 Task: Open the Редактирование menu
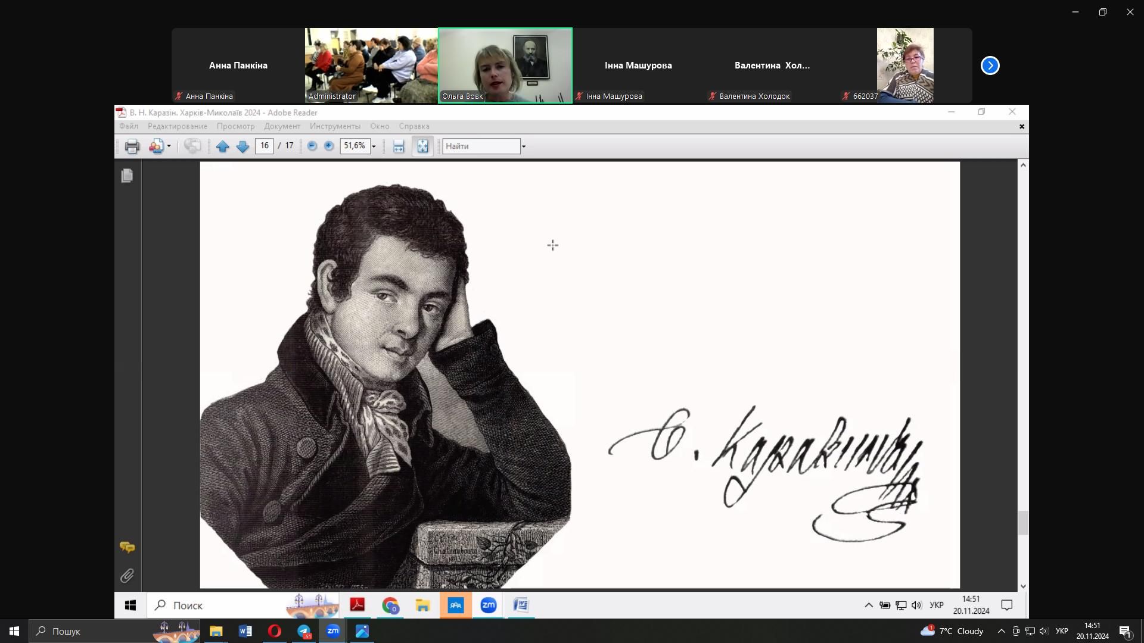coord(178,126)
